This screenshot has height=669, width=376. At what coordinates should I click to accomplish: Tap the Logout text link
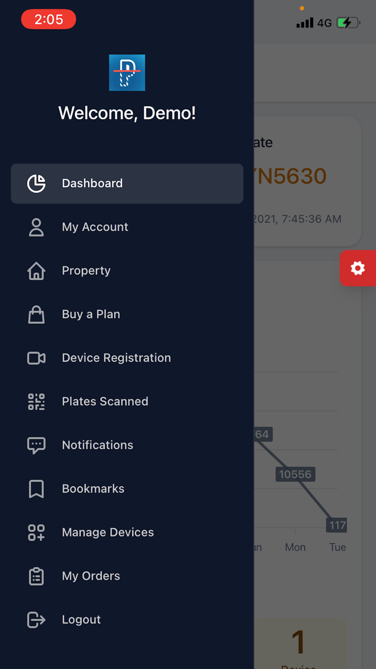tap(81, 620)
